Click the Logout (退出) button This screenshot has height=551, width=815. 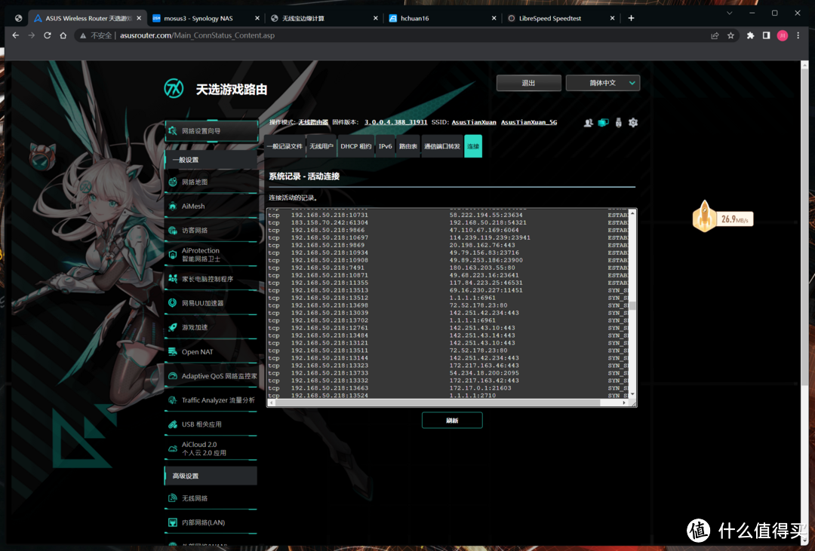click(528, 83)
